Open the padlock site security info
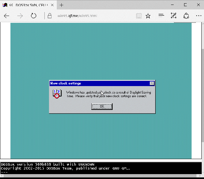This screenshot has height=179, width=204. [x=50, y=16]
